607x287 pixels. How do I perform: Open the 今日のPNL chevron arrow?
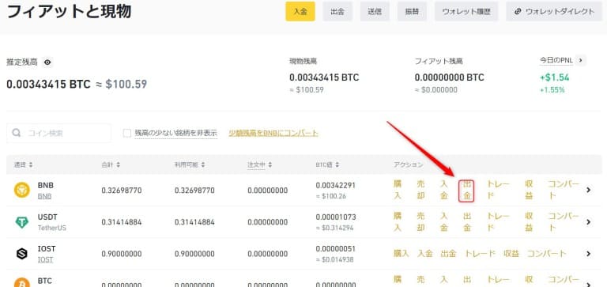pyautogui.click(x=580, y=60)
